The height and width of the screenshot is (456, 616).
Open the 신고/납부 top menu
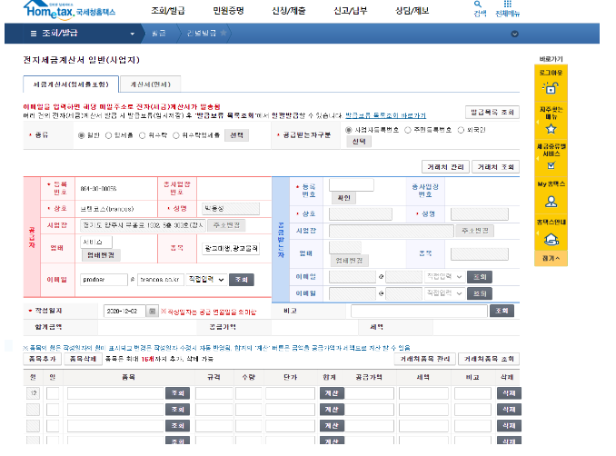tap(350, 11)
